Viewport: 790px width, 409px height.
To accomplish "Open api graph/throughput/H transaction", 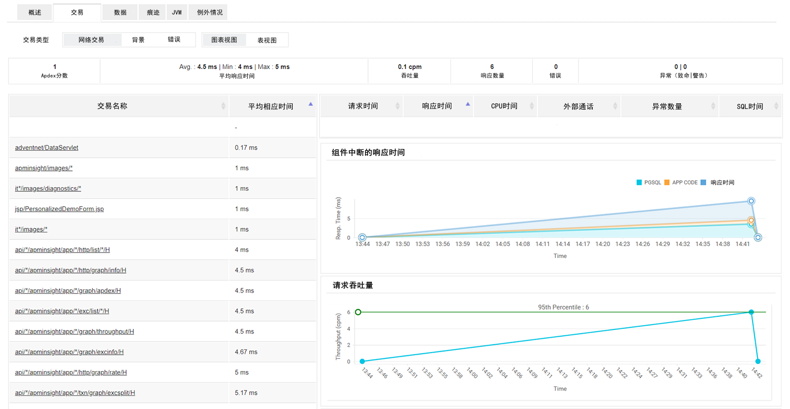I will [74, 332].
